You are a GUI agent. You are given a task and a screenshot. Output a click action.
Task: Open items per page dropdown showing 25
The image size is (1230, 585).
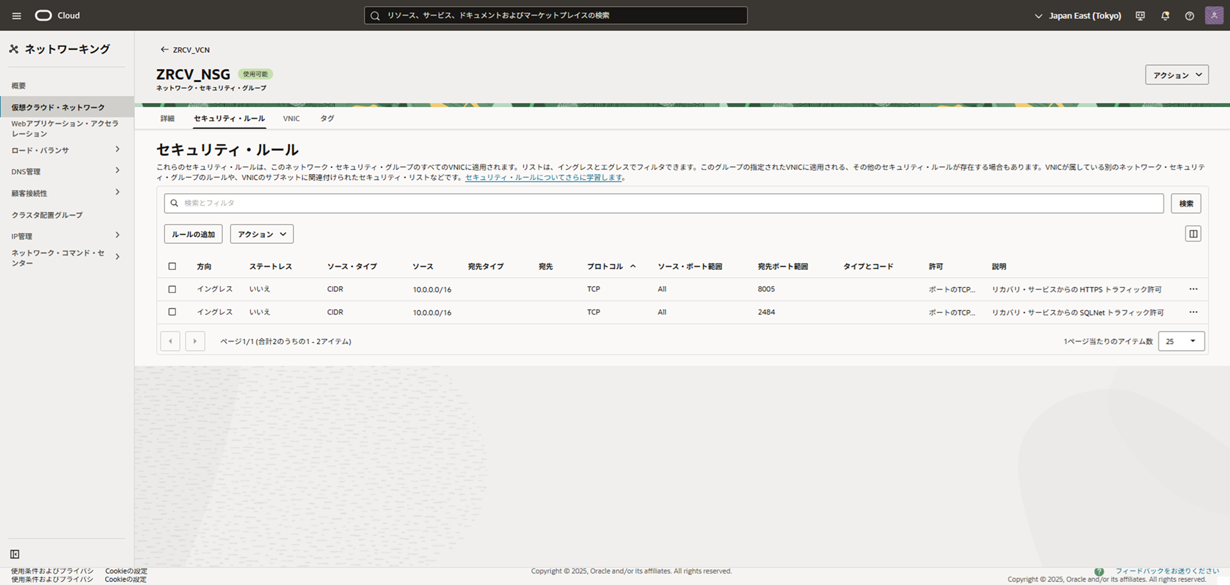(x=1181, y=342)
